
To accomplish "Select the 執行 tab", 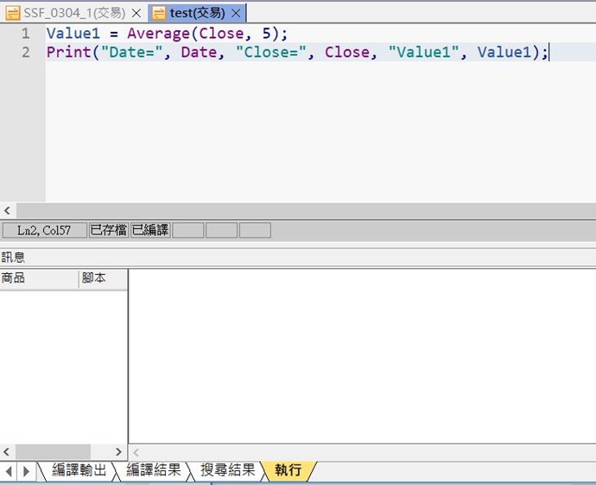I will (x=288, y=470).
